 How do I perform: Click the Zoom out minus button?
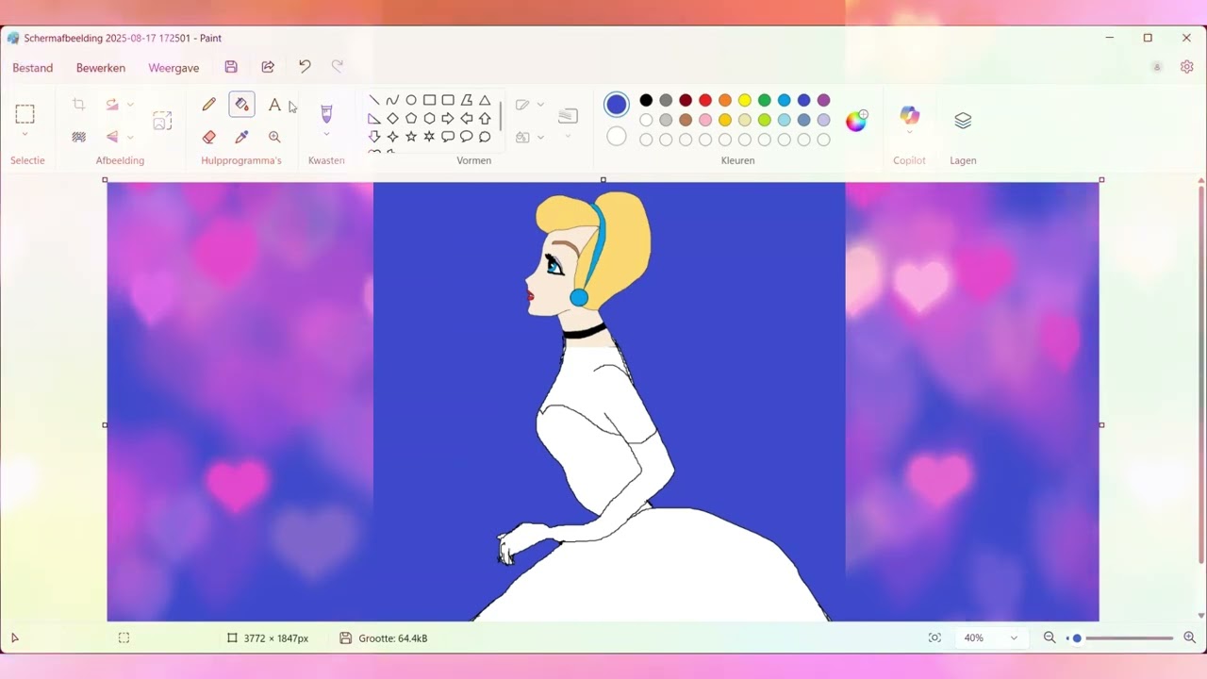click(x=1050, y=638)
